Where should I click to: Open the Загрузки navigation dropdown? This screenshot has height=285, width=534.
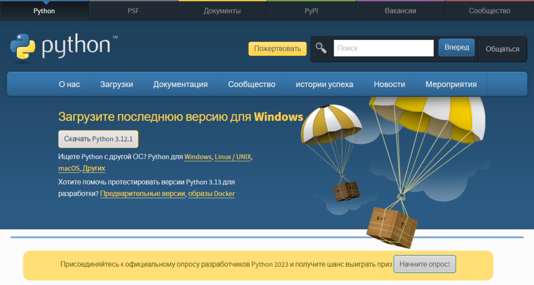click(x=117, y=84)
